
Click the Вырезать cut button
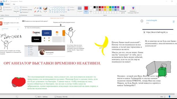click(7, 7)
